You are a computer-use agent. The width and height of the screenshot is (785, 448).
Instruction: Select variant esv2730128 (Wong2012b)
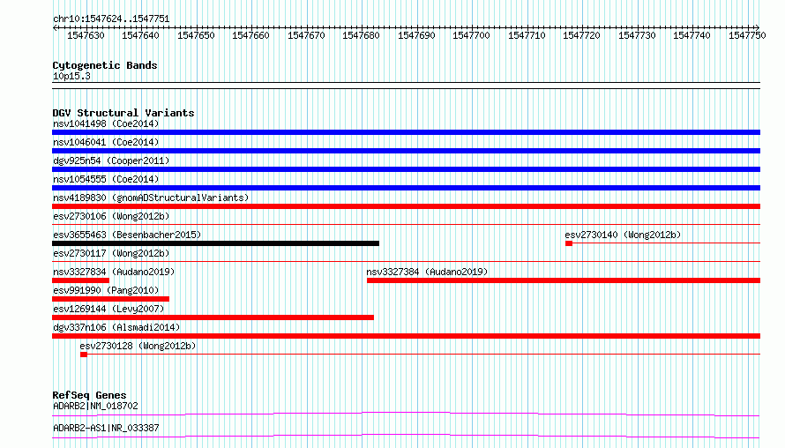point(138,346)
